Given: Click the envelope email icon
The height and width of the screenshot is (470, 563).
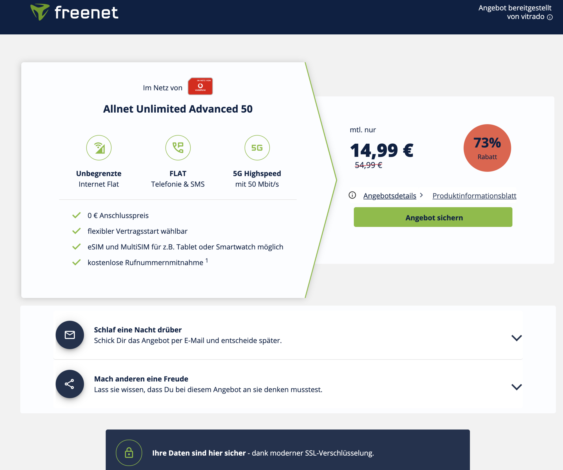Looking at the screenshot, I should click(x=70, y=335).
